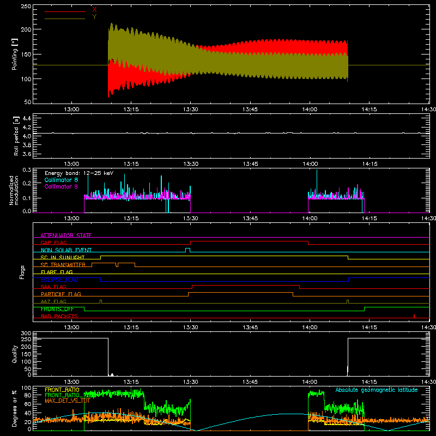Click the 'Y' legend label in Pointing plot

[94, 17]
